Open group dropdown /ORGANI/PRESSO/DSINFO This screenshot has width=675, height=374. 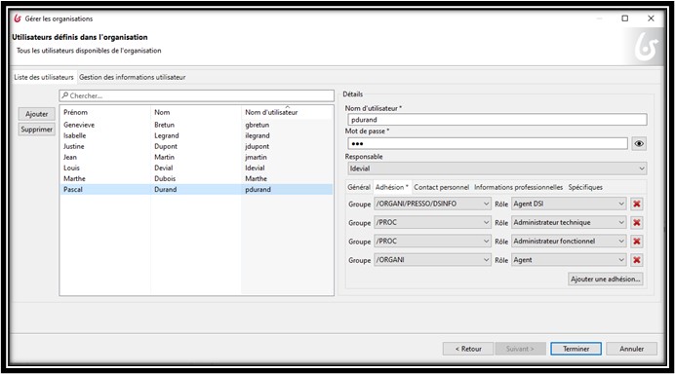click(x=432, y=204)
